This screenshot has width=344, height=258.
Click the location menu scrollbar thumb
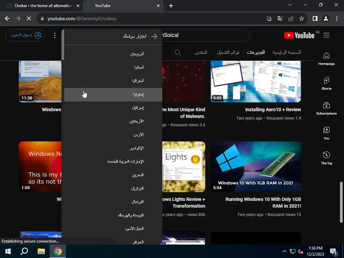pos(63,44)
